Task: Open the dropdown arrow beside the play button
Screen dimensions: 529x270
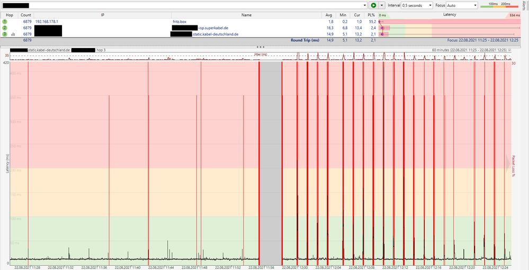Action: tap(382, 5)
